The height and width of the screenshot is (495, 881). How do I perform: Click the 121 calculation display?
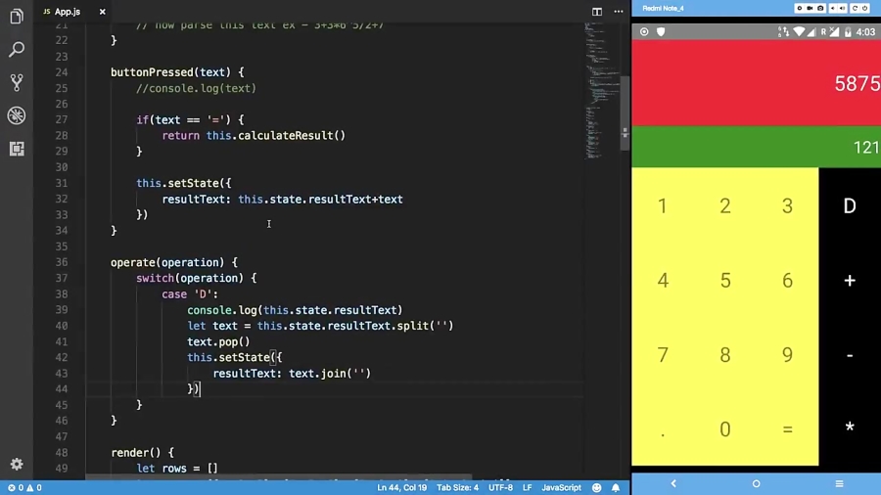757,147
